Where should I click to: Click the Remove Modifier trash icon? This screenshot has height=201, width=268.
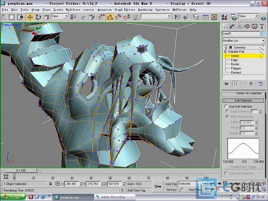251,84
